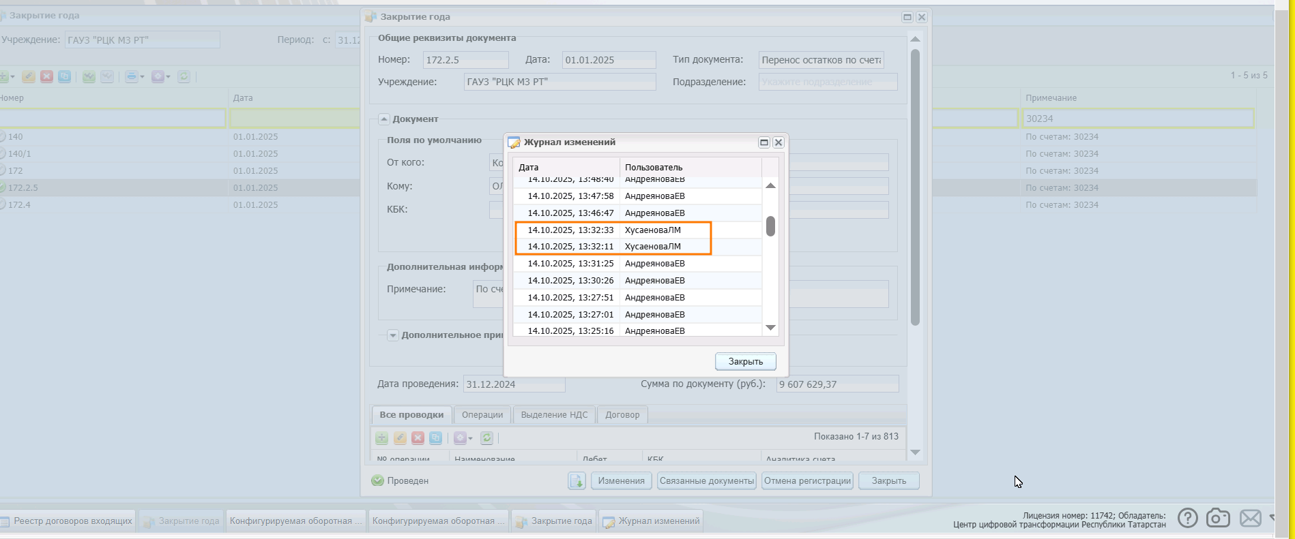Image resolution: width=1295 pixels, height=539 pixels.
Task: Close the Журнал изменений dialog with the X
Action: pos(778,142)
